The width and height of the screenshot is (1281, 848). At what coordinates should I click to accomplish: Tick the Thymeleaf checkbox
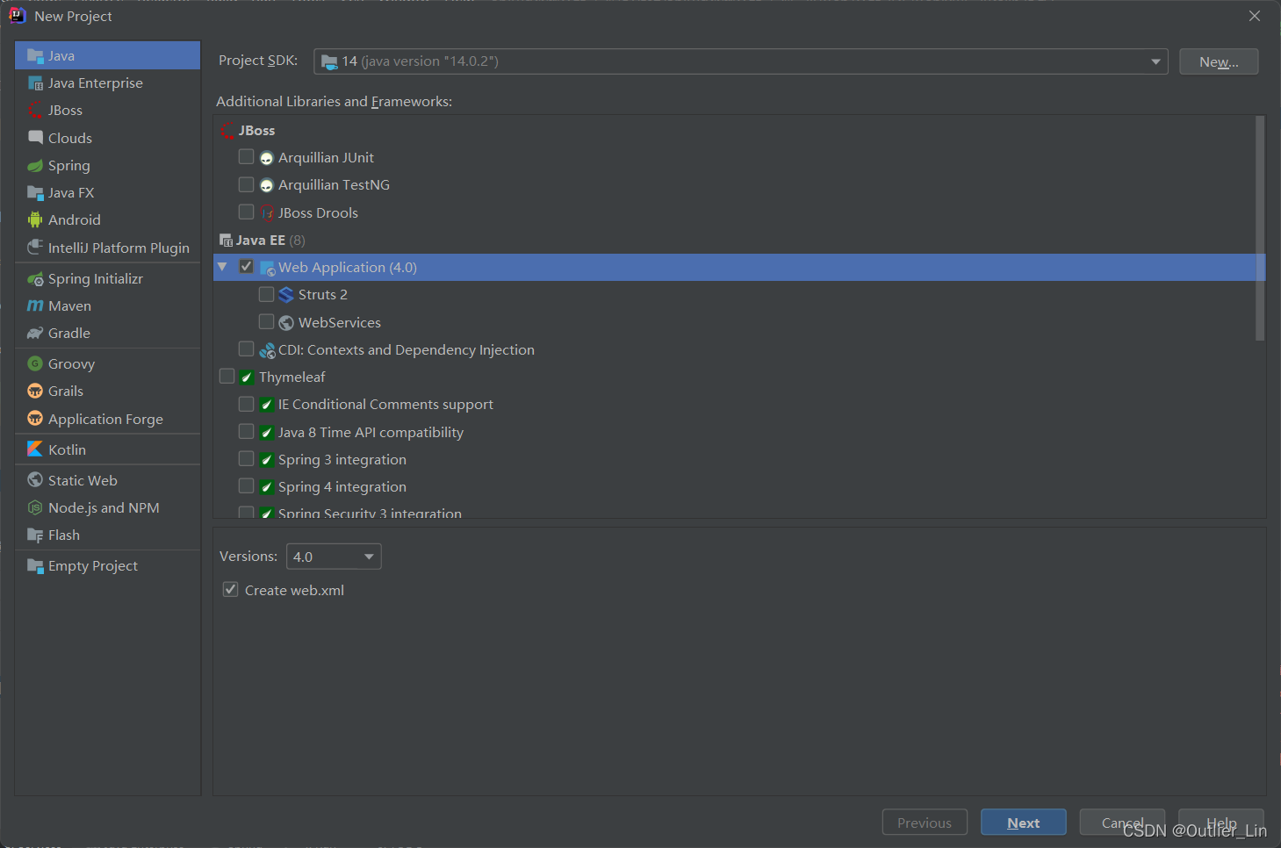click(x=227, y=377)
